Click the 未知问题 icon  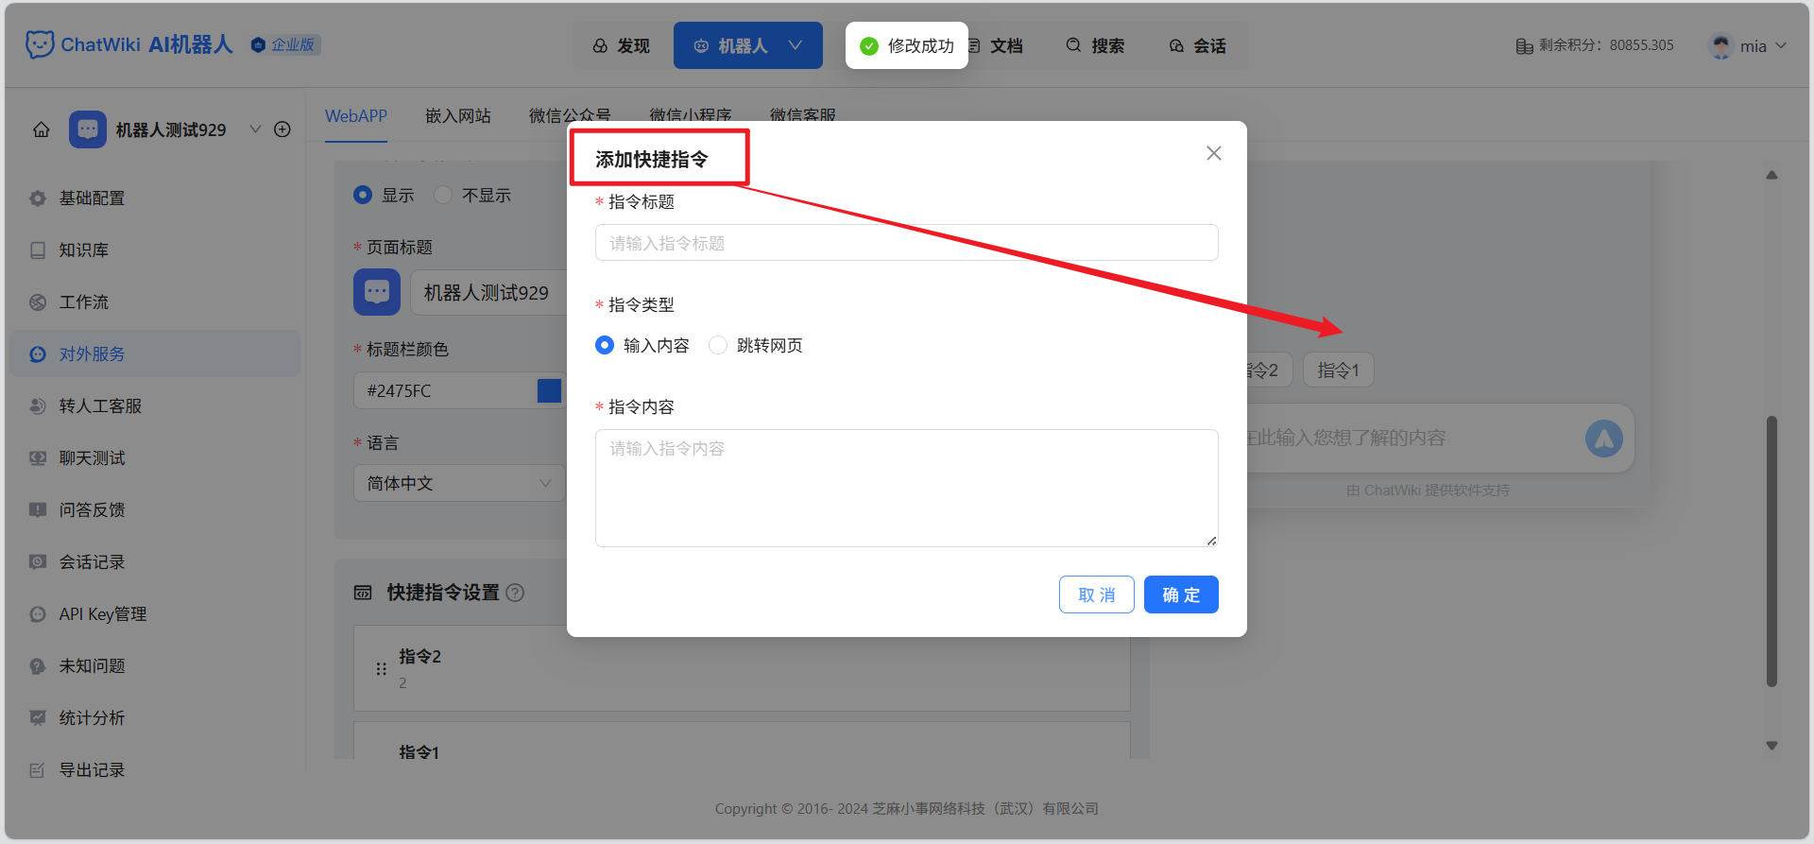click(38, 666)
